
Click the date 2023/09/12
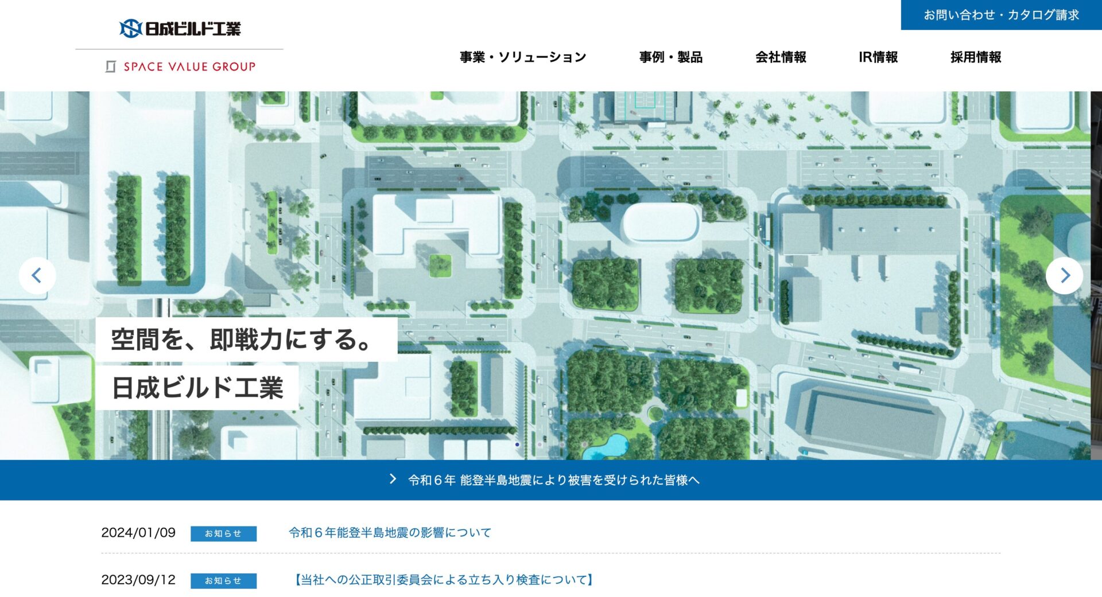[138, 580]
